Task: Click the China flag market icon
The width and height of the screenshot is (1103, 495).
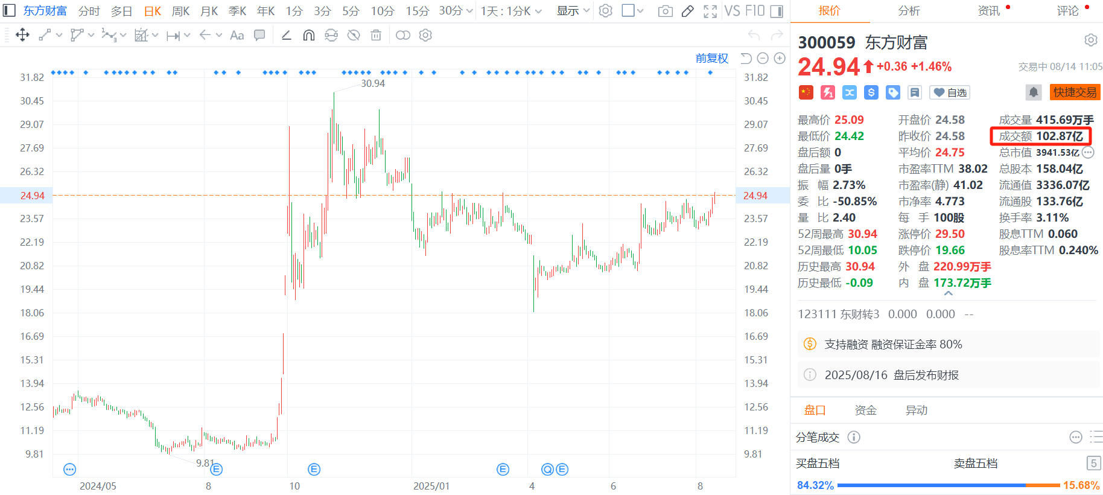Action: 806,92
